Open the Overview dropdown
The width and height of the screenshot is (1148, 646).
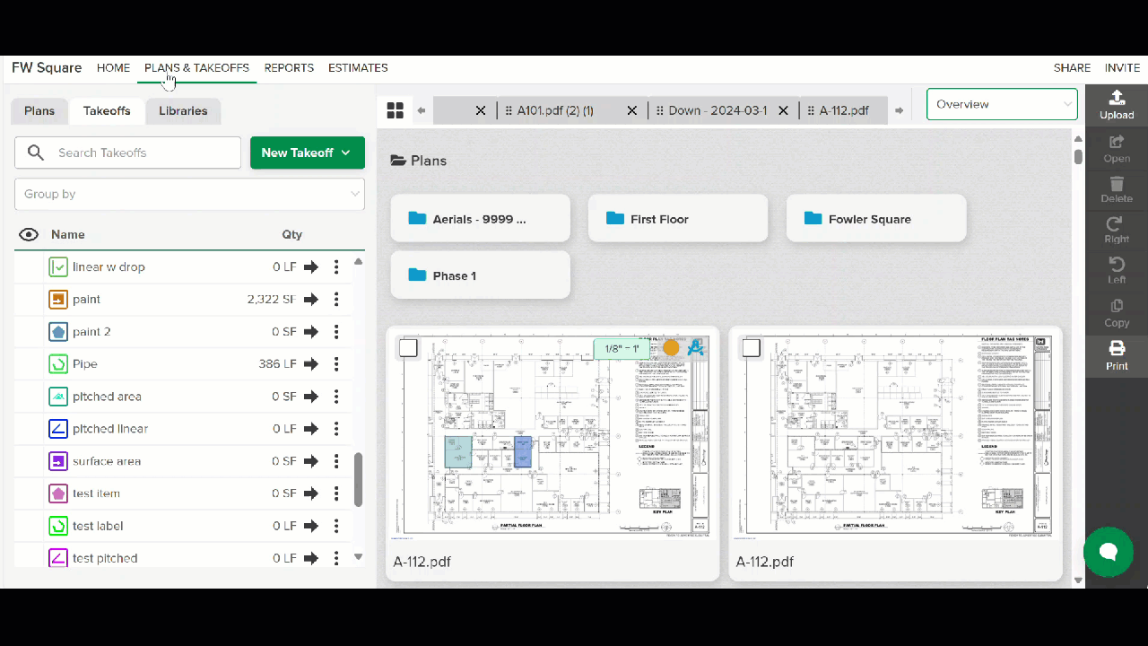(1002, 104)
